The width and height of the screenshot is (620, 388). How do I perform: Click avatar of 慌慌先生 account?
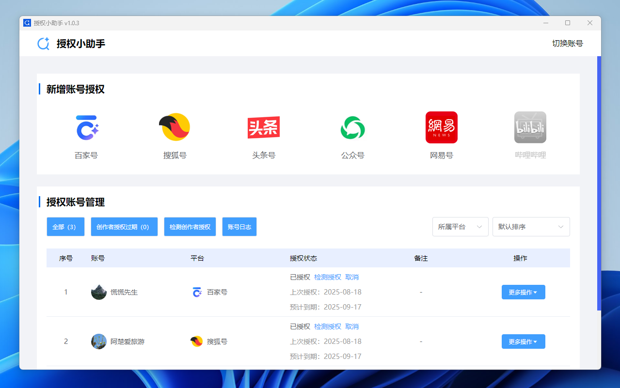click(x=99, y=292)
